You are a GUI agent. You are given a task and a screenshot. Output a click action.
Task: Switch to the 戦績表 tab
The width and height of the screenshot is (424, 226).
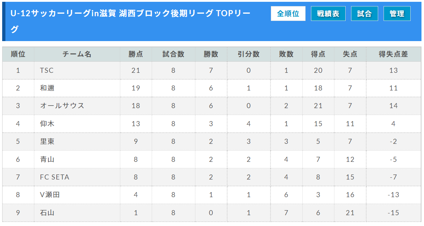(x=328, y=13)
